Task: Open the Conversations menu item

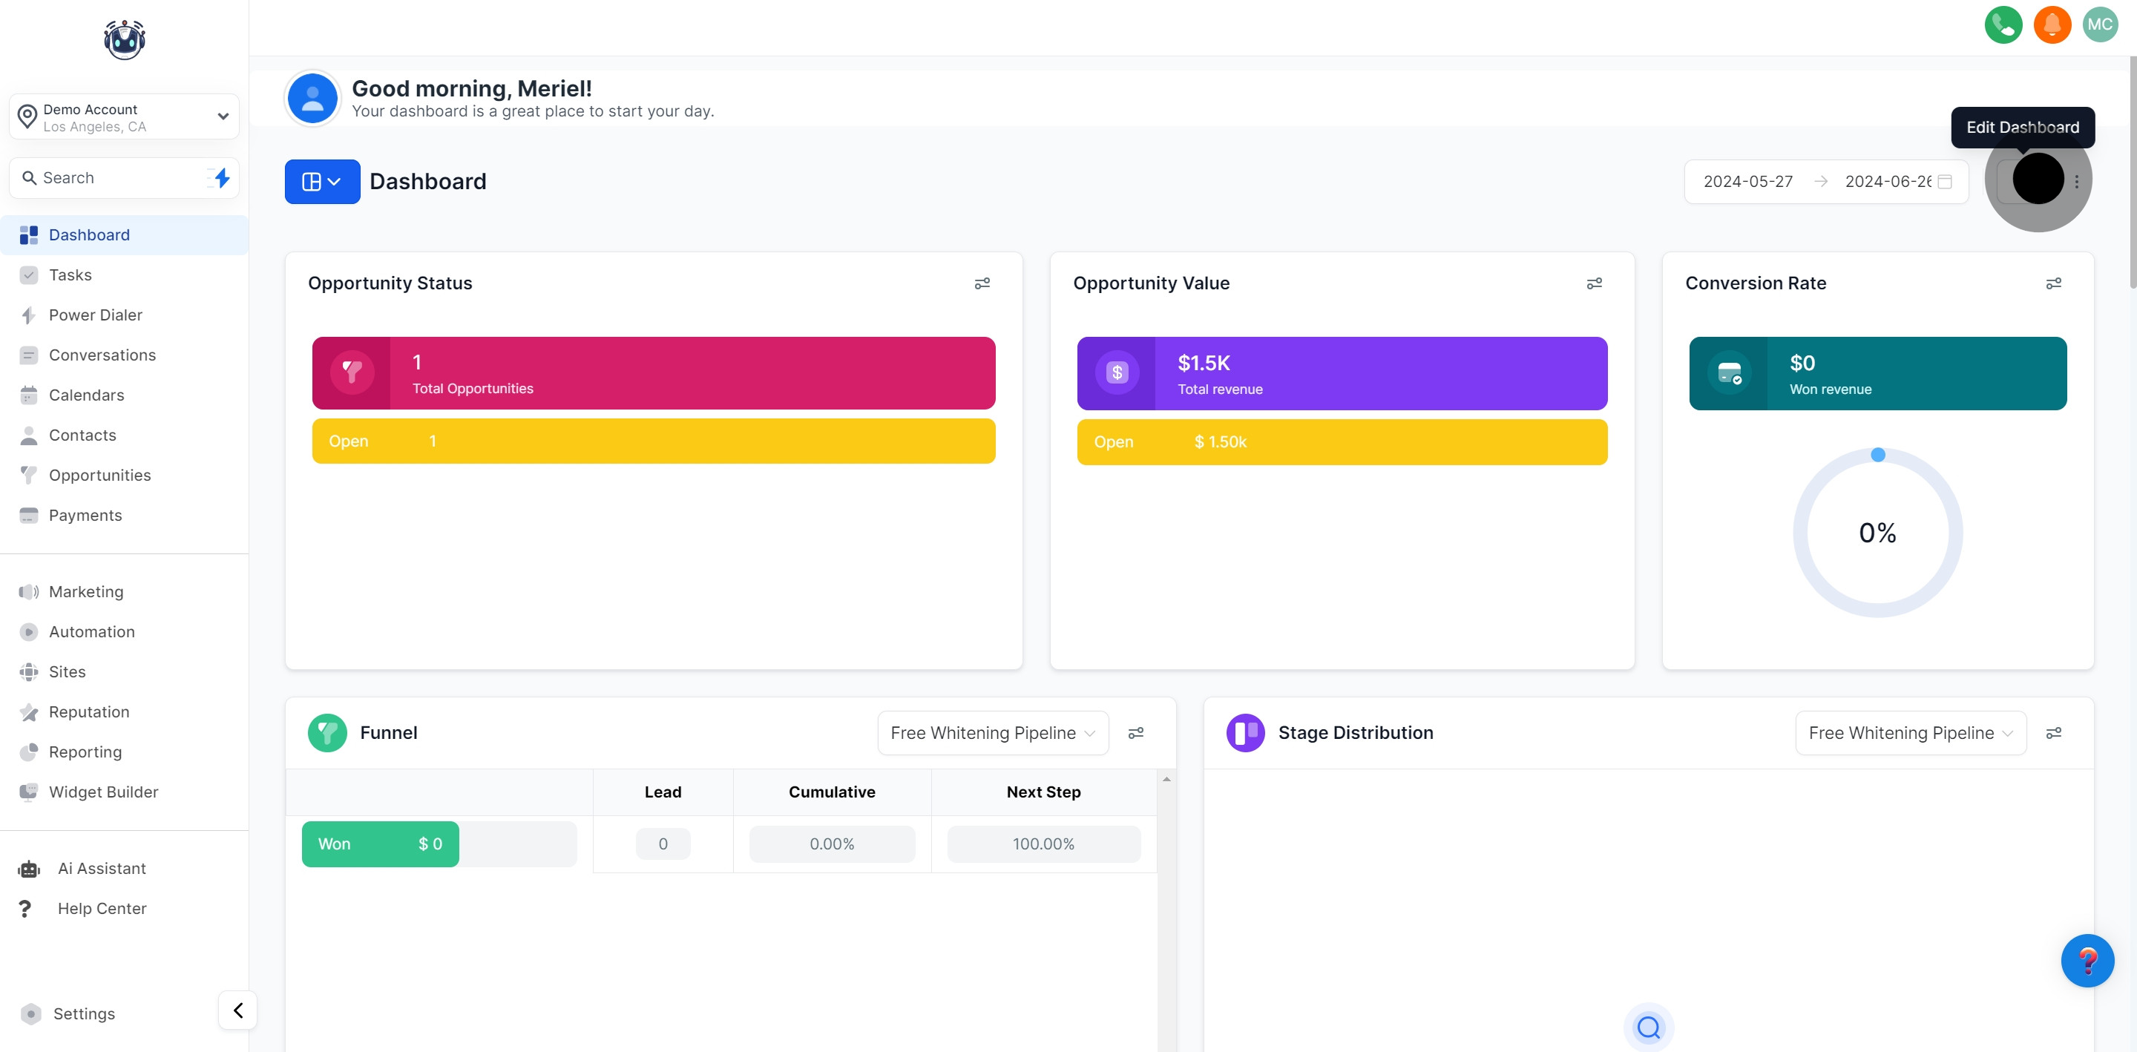Action: 102,355
